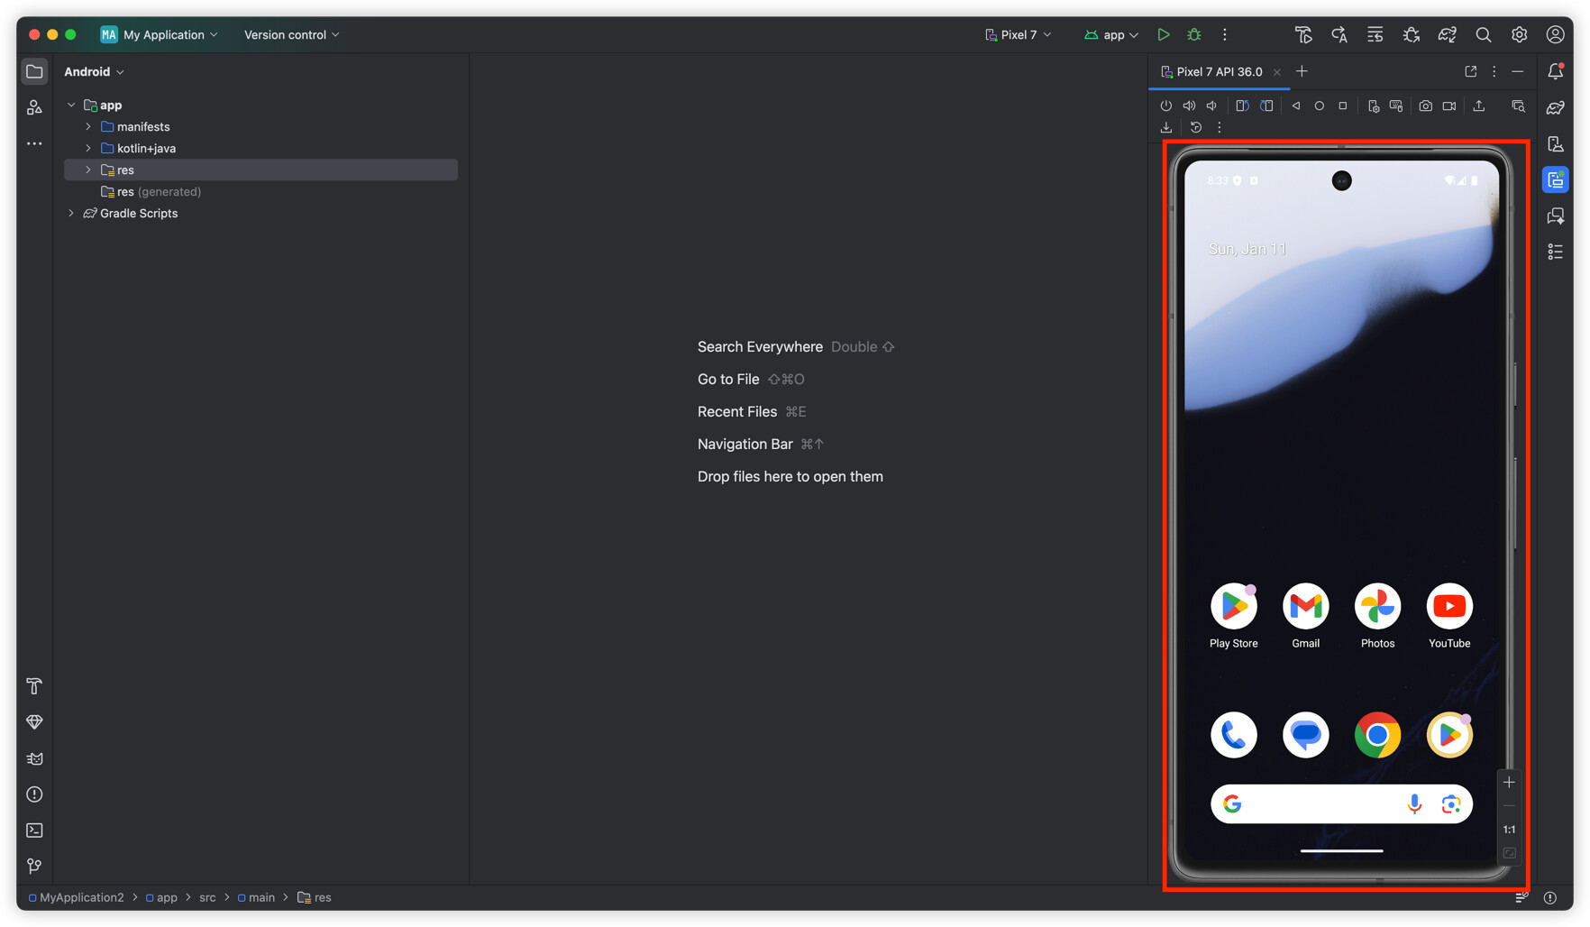Open the Terminal tool window
The width and height of the screenshot is (1590, 927).
click(x=34, y=831)
